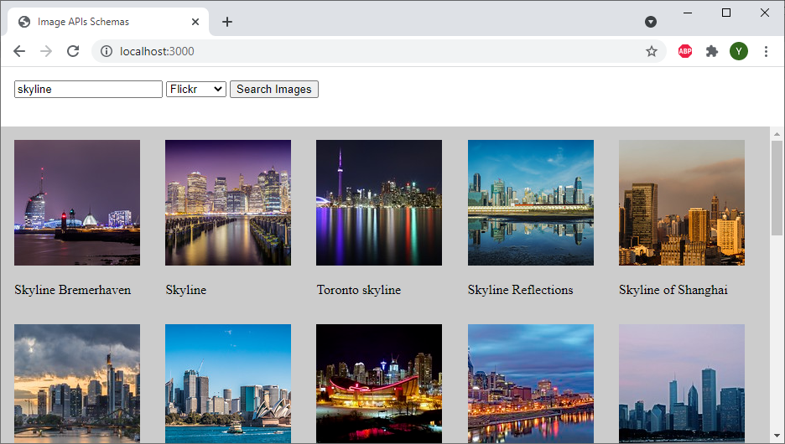Open the Sydney Opera House skyline thumbnail
785x444 pixels.
228,384
